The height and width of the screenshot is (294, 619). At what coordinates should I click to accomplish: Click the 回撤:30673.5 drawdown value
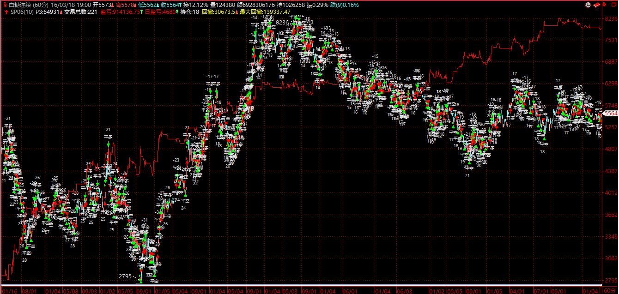pyautogui.click(x=219, y=12)
